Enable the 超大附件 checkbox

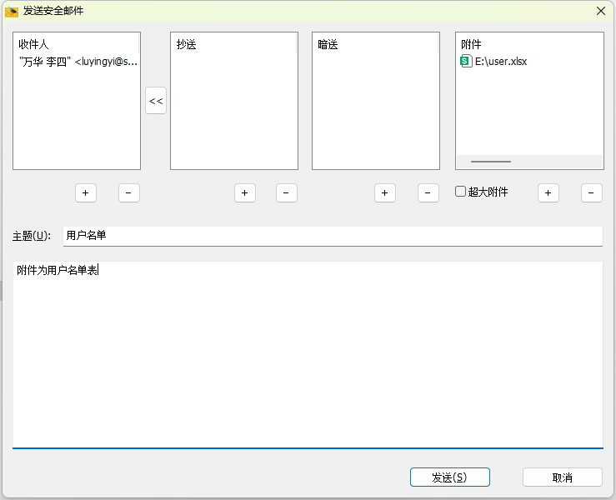click(460, 192)
